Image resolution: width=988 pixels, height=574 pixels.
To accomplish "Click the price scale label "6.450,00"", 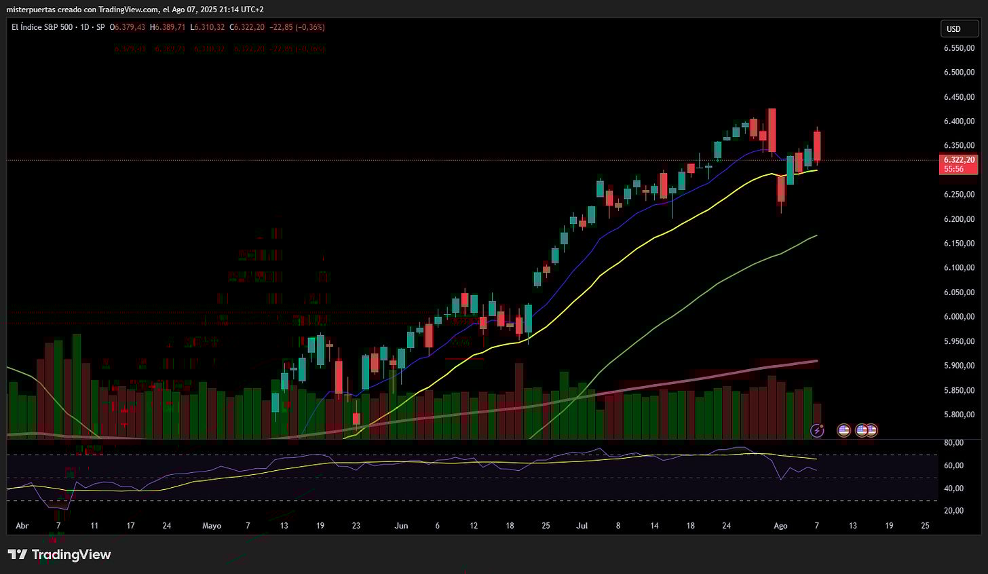I will point(959,97).
